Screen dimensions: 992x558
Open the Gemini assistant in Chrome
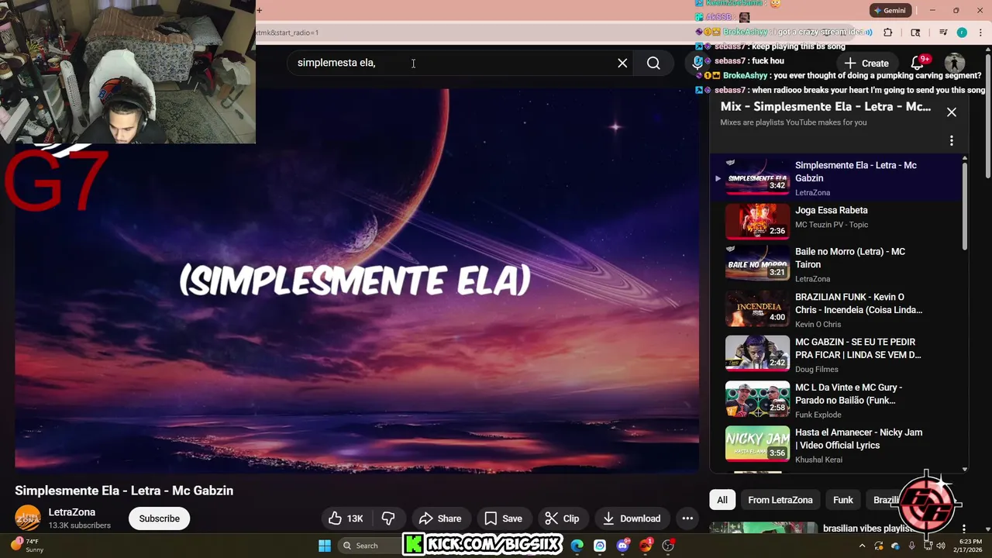[890, 11]
